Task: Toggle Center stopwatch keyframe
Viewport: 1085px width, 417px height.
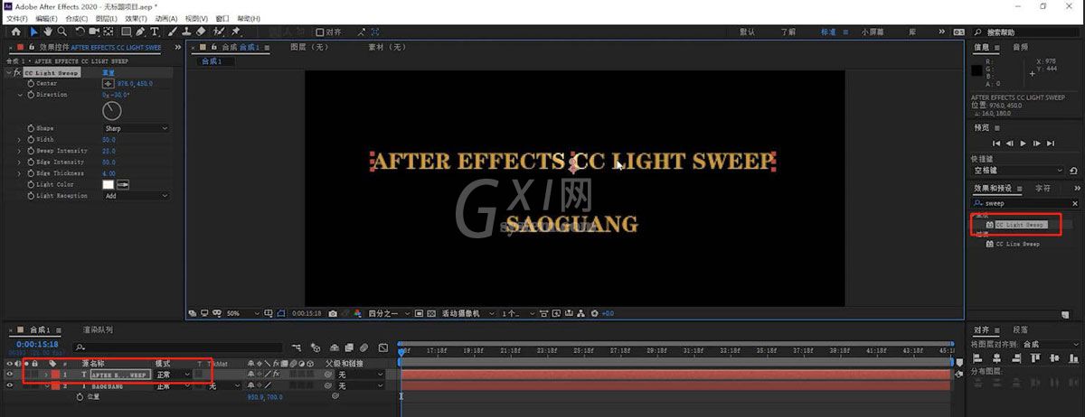Action: [x=30, y=83]
